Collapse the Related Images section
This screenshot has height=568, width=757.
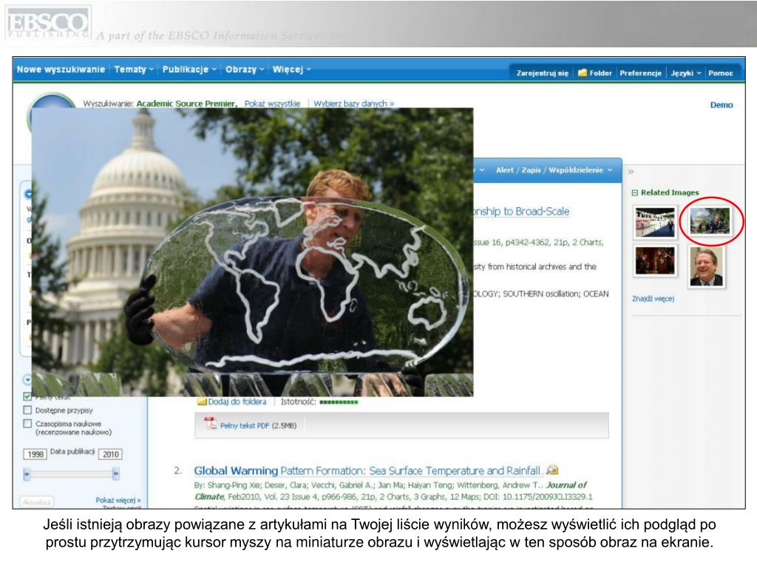pos(635,193)
